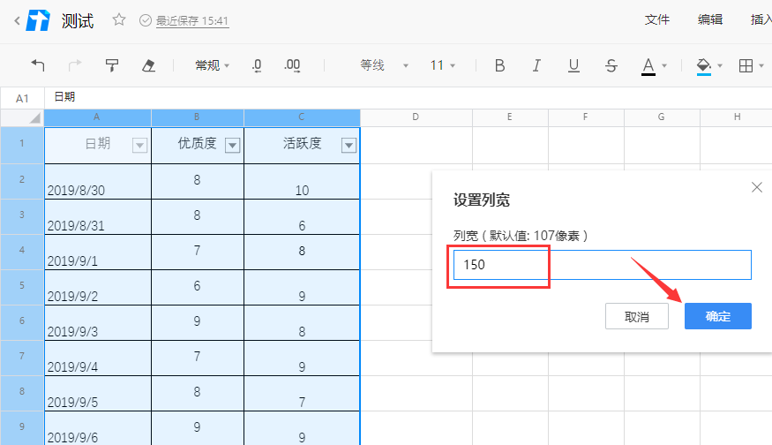Click the saved status checkmark icon
The height and width of the screenshot is (445, 772).
[x=146, y=20]
